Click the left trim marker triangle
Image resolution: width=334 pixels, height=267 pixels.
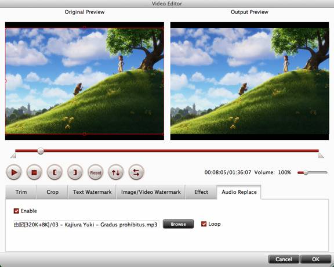tap(13, 155)
